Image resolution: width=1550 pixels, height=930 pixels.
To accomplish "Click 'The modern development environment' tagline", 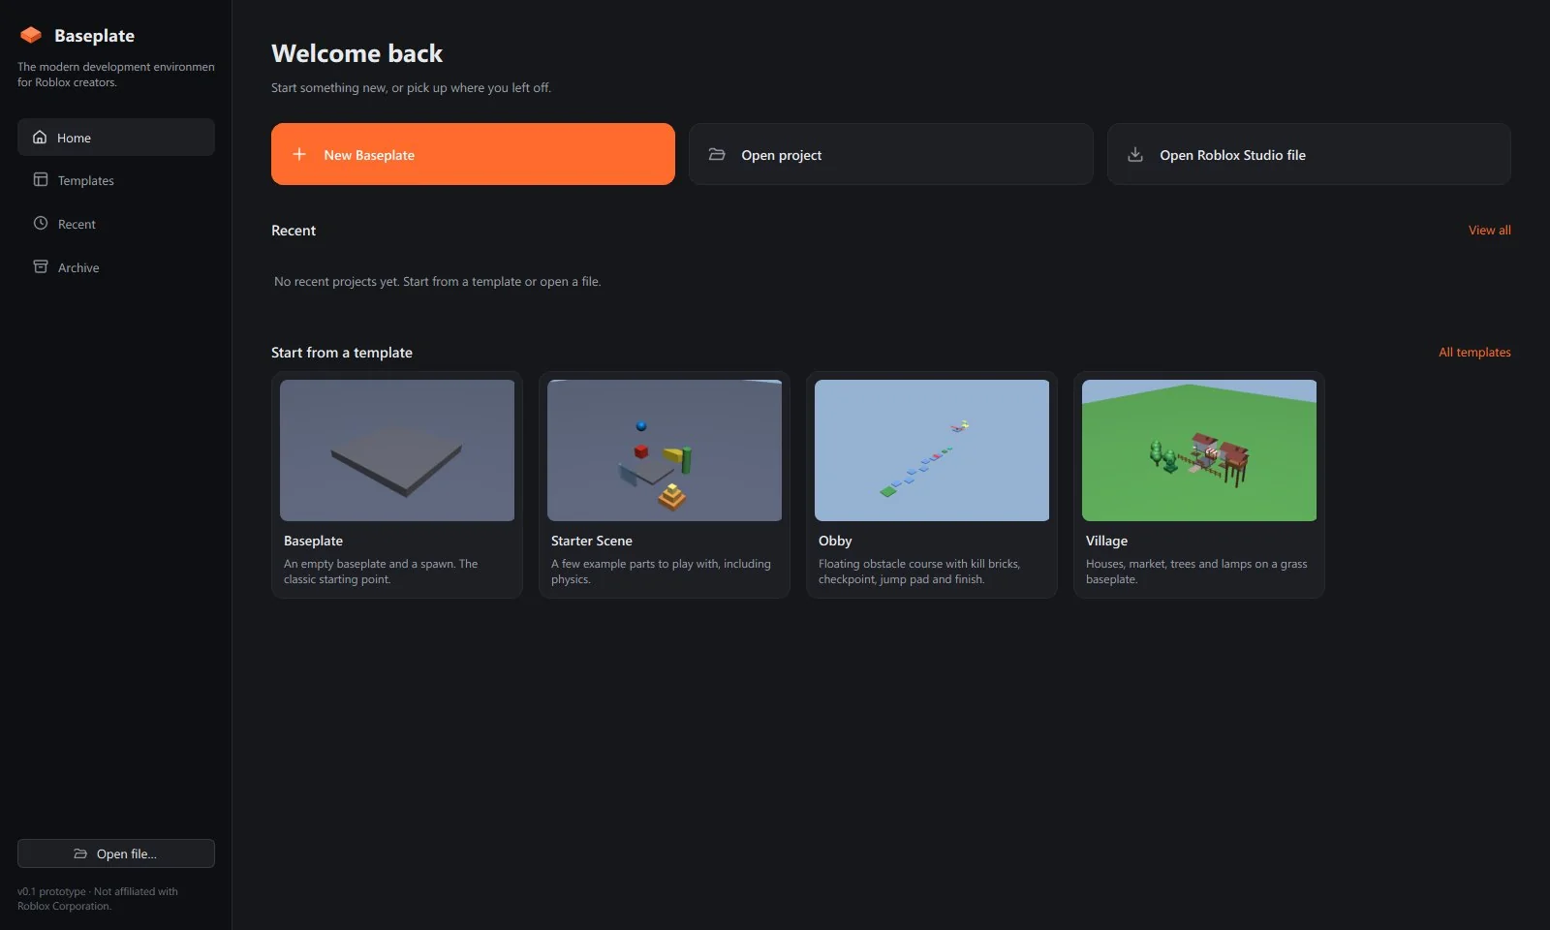I will pyautogui.click(x=116, y=75).
